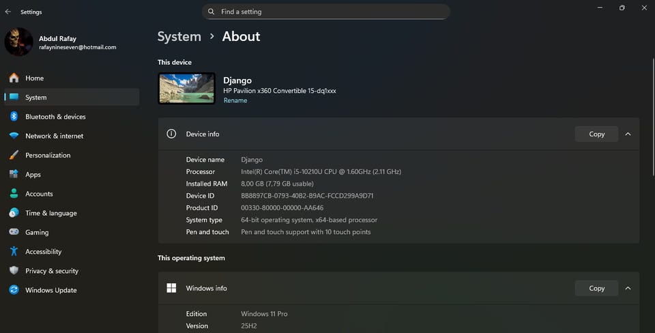This screenshot has width=655, height=333.
Task: Click the About page heading
Action: tap(241, 36)
